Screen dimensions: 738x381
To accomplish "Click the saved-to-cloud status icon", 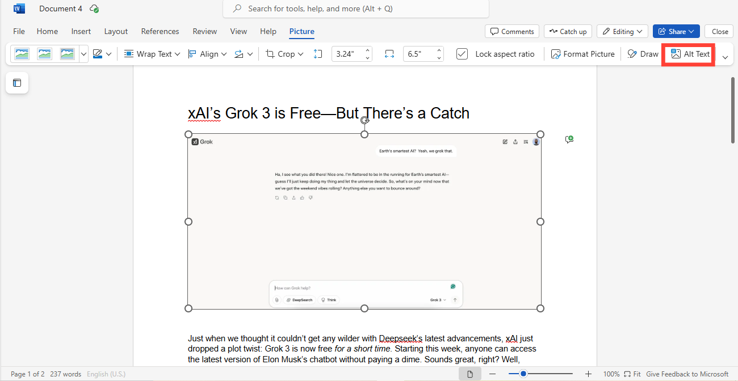I will point(95,9).
